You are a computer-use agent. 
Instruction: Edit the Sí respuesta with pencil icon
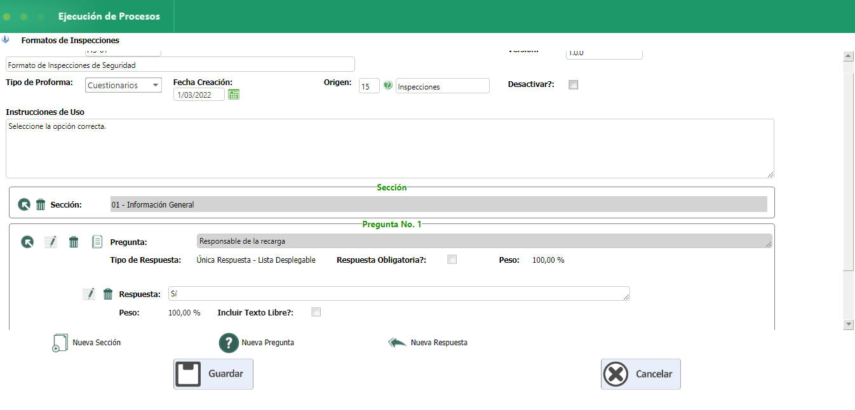(x=89, y=294)
